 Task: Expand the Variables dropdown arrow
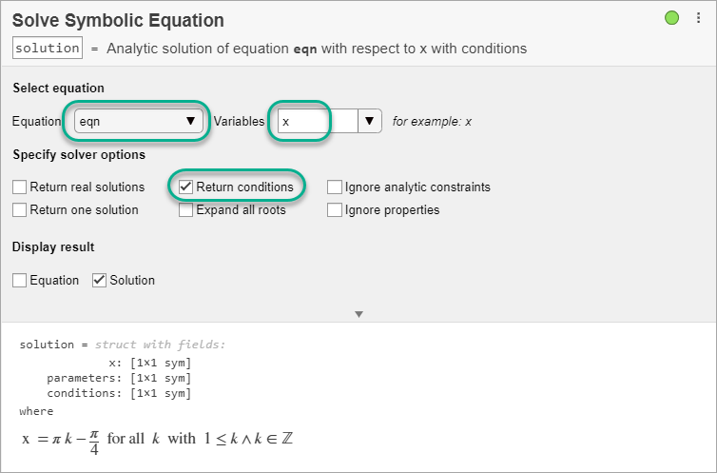[370, 121]
